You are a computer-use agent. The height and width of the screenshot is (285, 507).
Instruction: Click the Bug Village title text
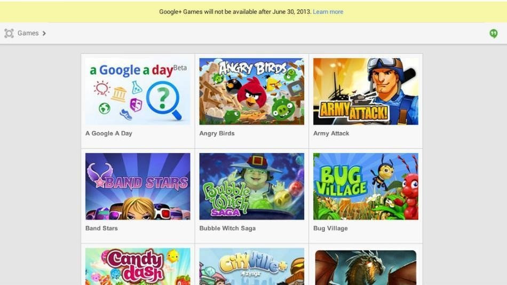(x=330, y=228)
